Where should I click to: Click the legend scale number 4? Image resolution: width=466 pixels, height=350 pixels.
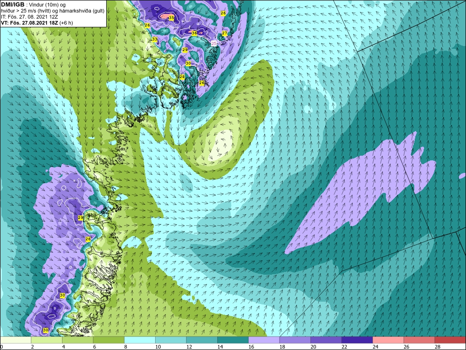pyautogui.click(x=63, y=347)
